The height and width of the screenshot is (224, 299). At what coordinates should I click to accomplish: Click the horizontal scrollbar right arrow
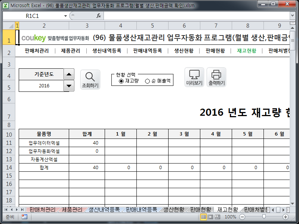pyautogui.click(x=283, y=210)
